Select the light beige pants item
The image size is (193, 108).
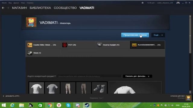click(x=68, y=88)
